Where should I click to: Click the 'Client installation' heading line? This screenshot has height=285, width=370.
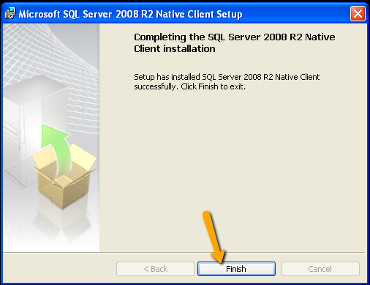pos(175,49)
